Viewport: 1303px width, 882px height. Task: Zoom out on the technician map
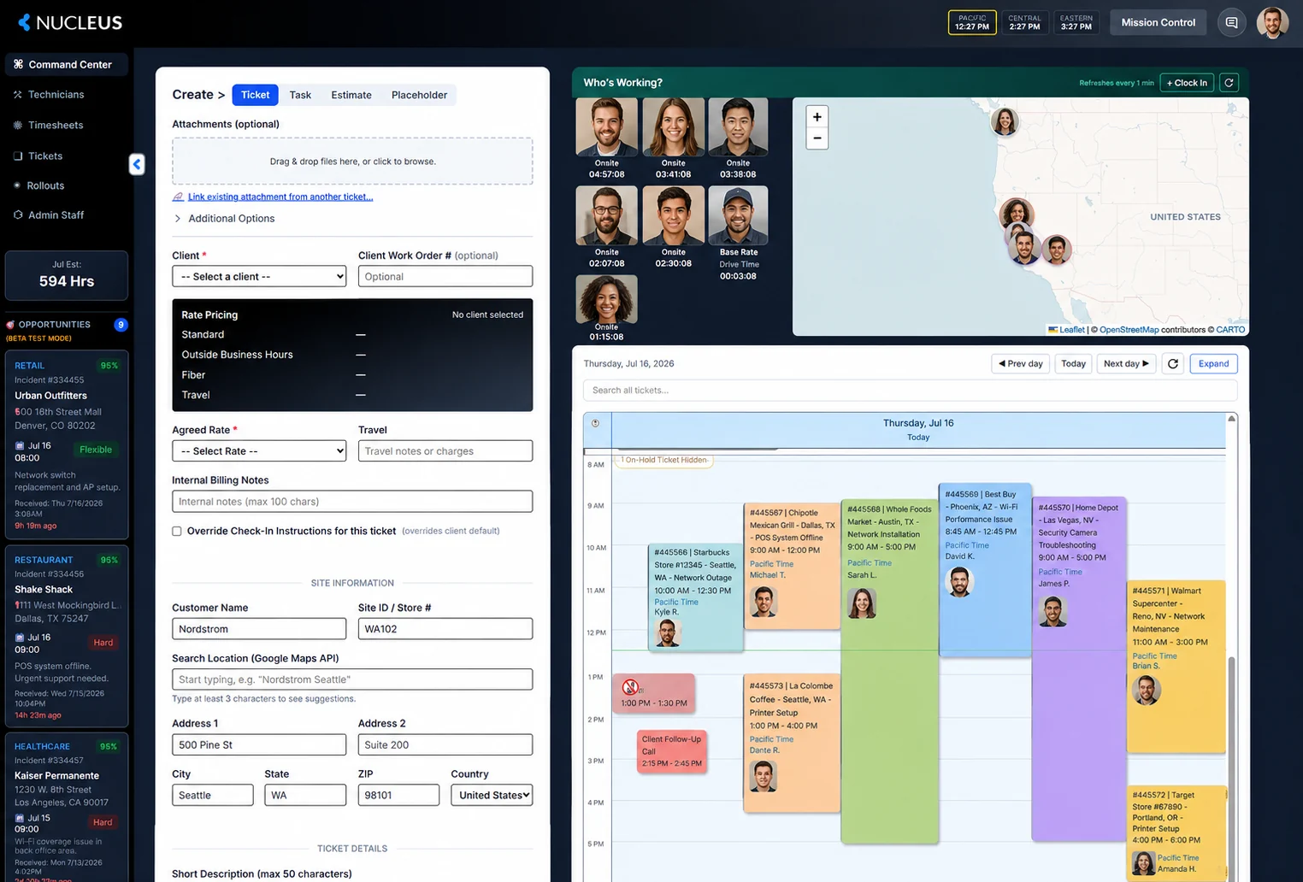817,138
